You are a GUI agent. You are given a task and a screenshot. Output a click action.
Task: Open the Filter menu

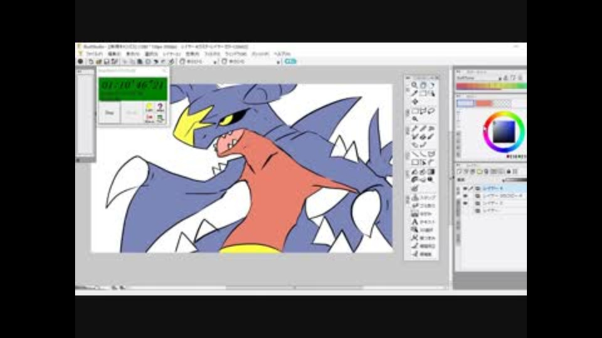[x=212, y=54]
